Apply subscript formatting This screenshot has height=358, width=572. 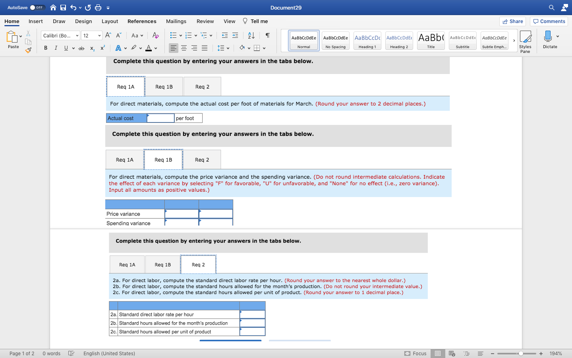(x=92, y=48)
